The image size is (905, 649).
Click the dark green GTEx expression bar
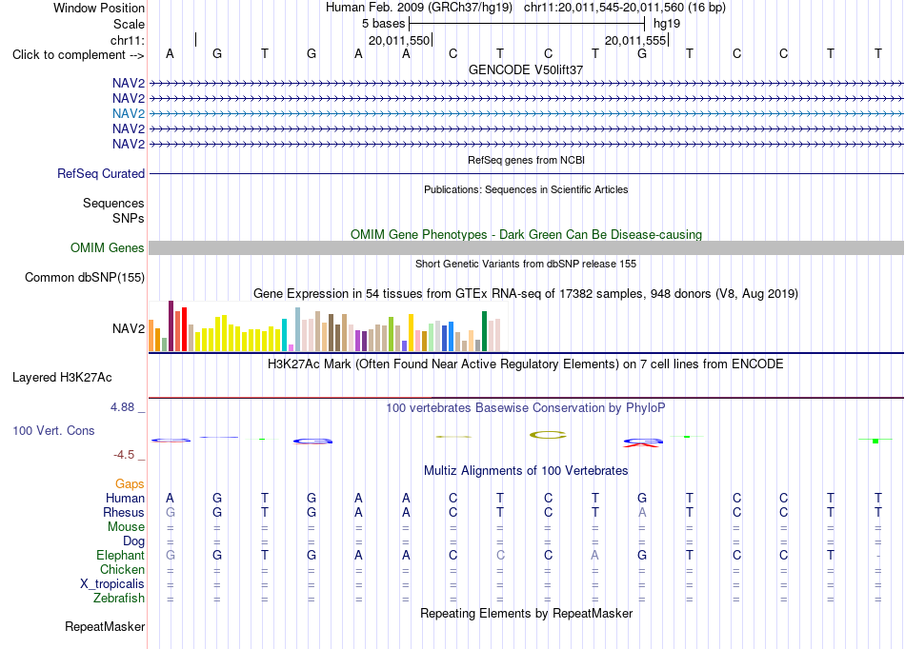pos(484,331)
